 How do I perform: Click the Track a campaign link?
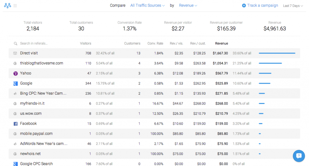(263, 5)
